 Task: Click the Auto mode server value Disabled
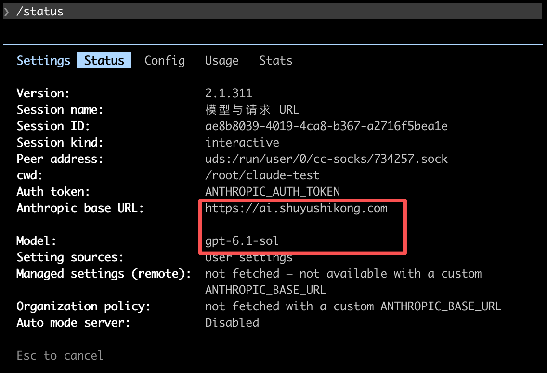232,323
